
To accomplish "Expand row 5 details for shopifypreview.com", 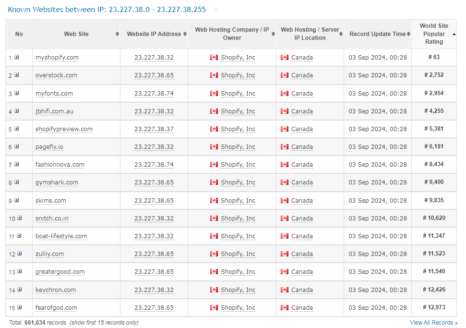I will tap(17, 129).
